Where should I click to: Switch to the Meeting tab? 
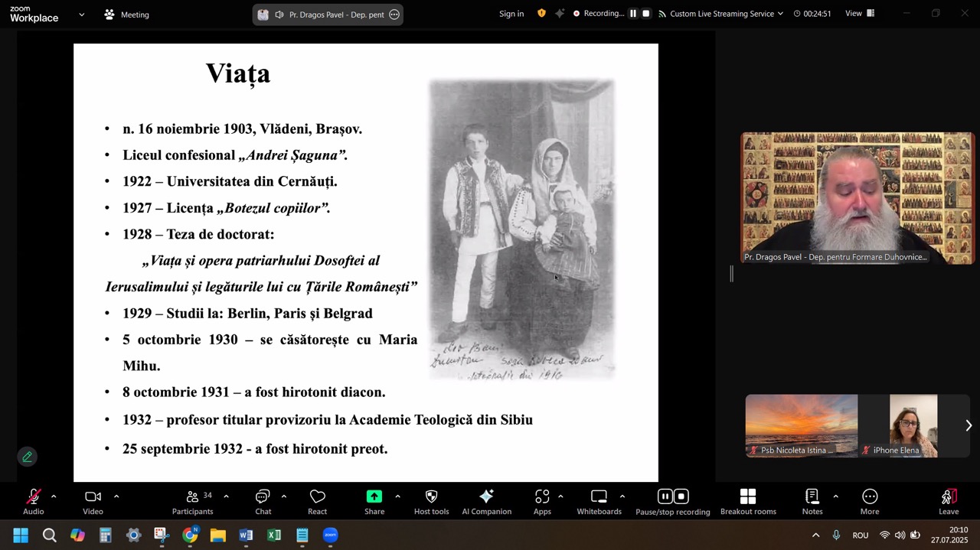(126, 15)
